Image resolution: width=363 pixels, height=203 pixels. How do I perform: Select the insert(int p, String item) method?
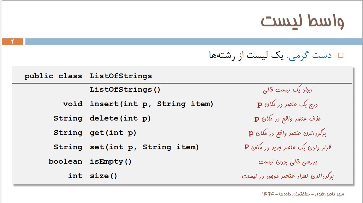[152, 104]
